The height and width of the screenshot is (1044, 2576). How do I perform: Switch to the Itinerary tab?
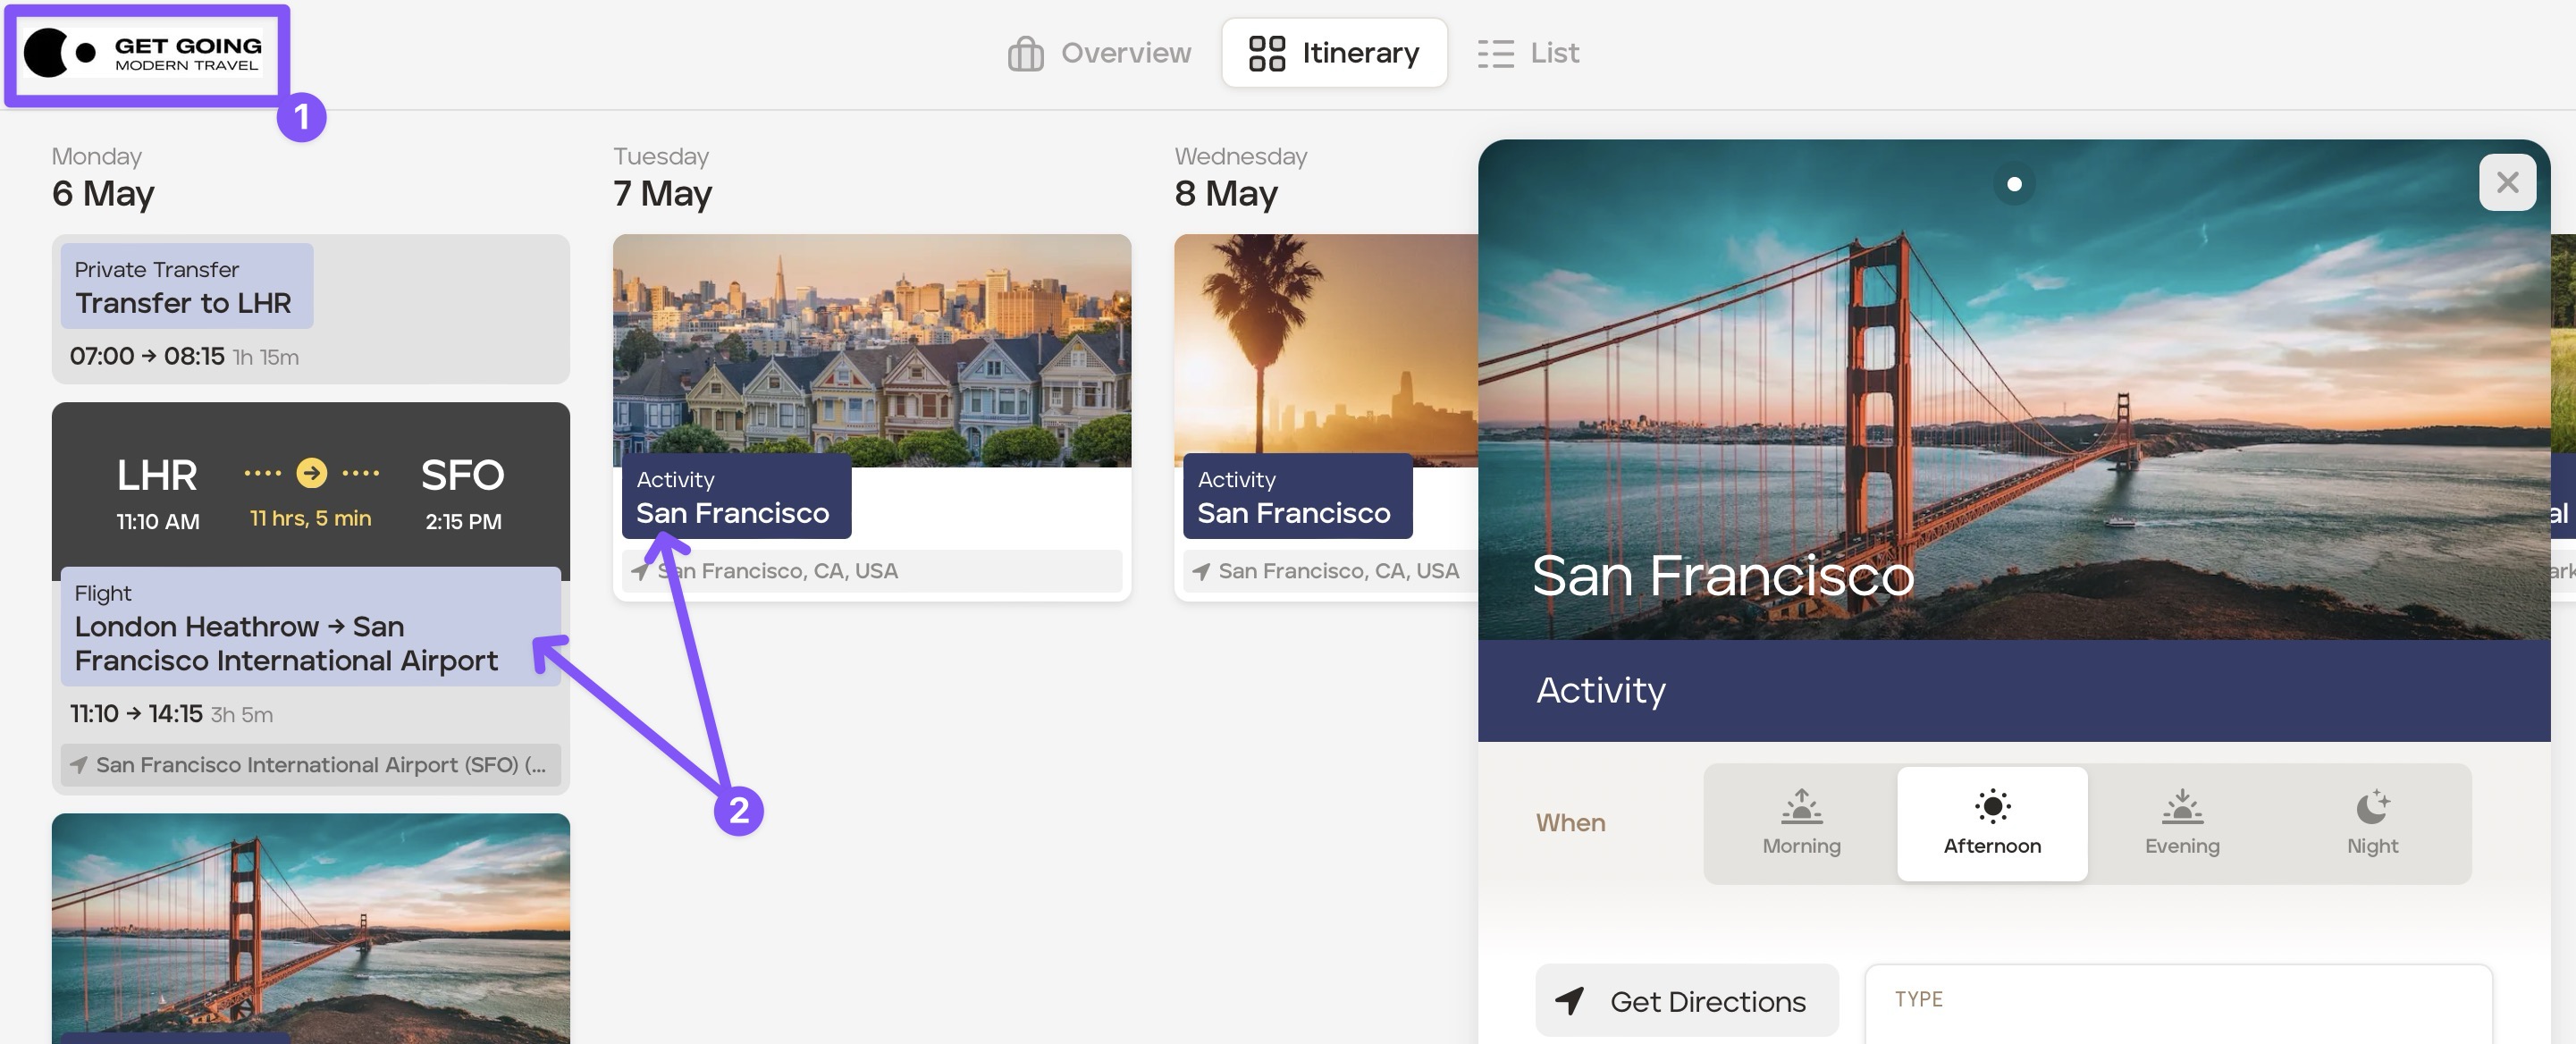pos(1333,53)
